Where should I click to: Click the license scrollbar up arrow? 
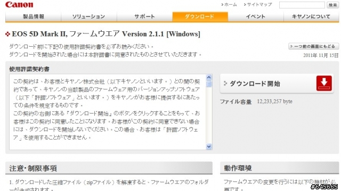click(x=209, y=77)
